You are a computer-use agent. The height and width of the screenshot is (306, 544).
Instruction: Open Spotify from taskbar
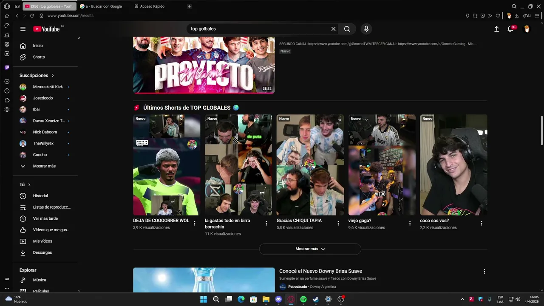pos(303,299)
